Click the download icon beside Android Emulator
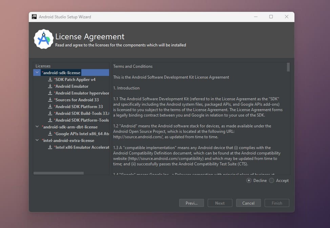 tap(50, 86)
